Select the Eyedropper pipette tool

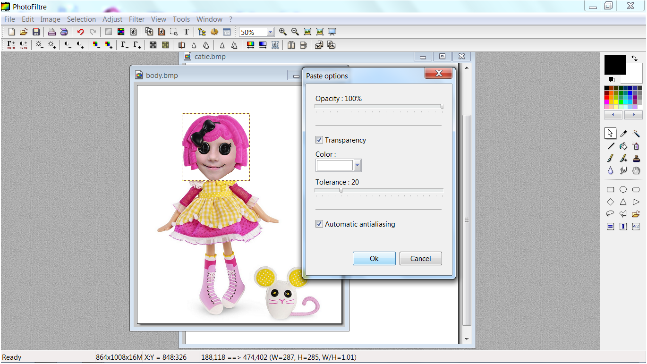(623, 134)
